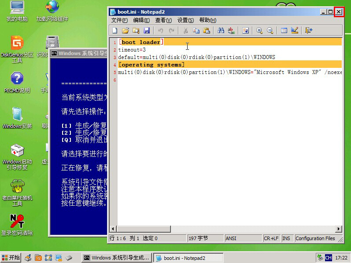
Task: Click the Zoom in magnifier icon
Action: tap(259, 30)
